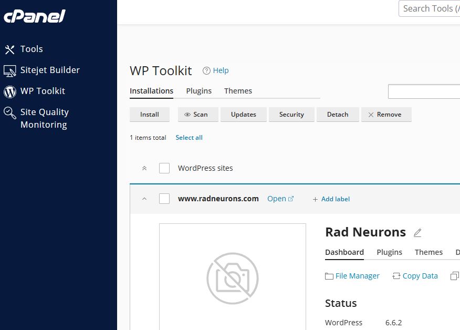Switch to top Plugins tab
460x330 pixels.
point(198,91)
